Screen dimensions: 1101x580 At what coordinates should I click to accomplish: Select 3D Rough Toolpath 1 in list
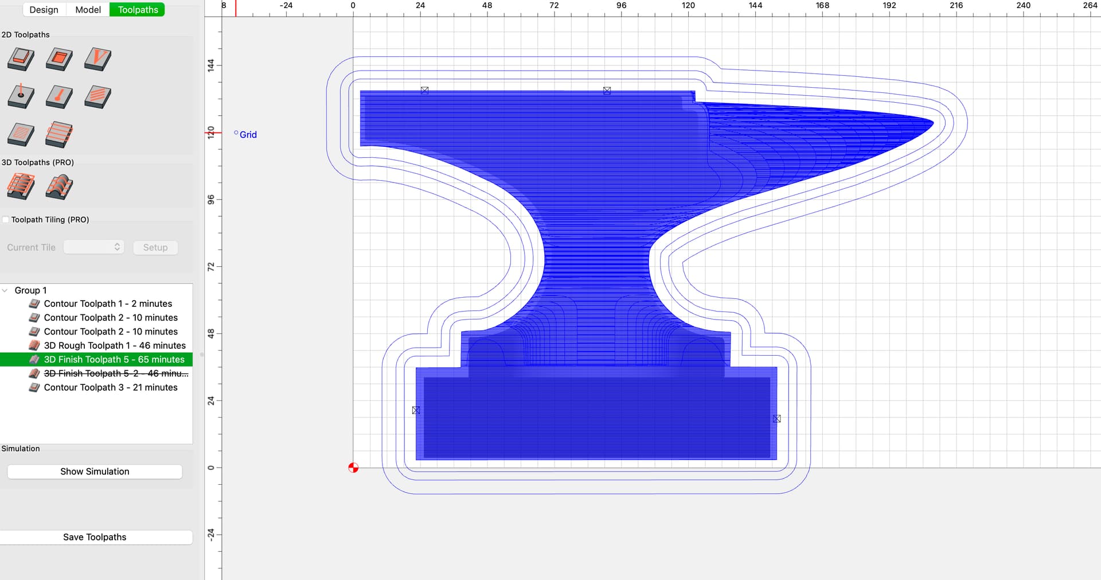pos(115,345)
